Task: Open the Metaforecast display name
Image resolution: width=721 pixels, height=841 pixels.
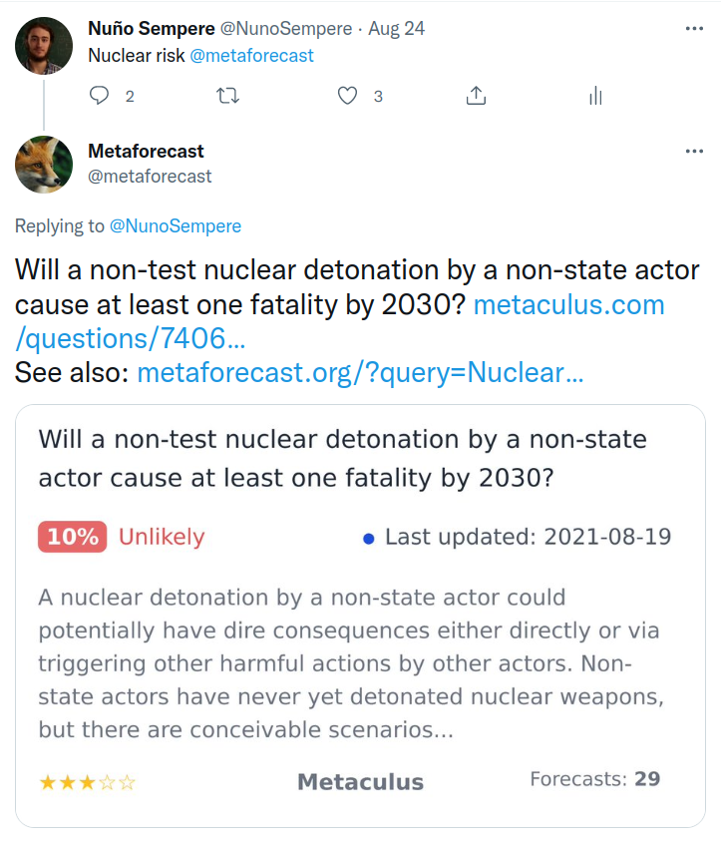Action: click(x=146, y=152)
